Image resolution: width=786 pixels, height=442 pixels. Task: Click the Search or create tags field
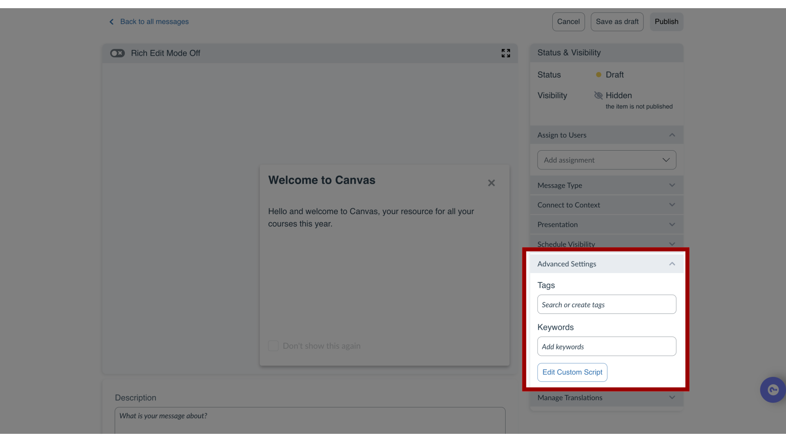[607, 304]
